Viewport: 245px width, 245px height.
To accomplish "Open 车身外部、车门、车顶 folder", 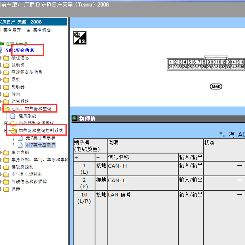I will click(x=40, y=160).
